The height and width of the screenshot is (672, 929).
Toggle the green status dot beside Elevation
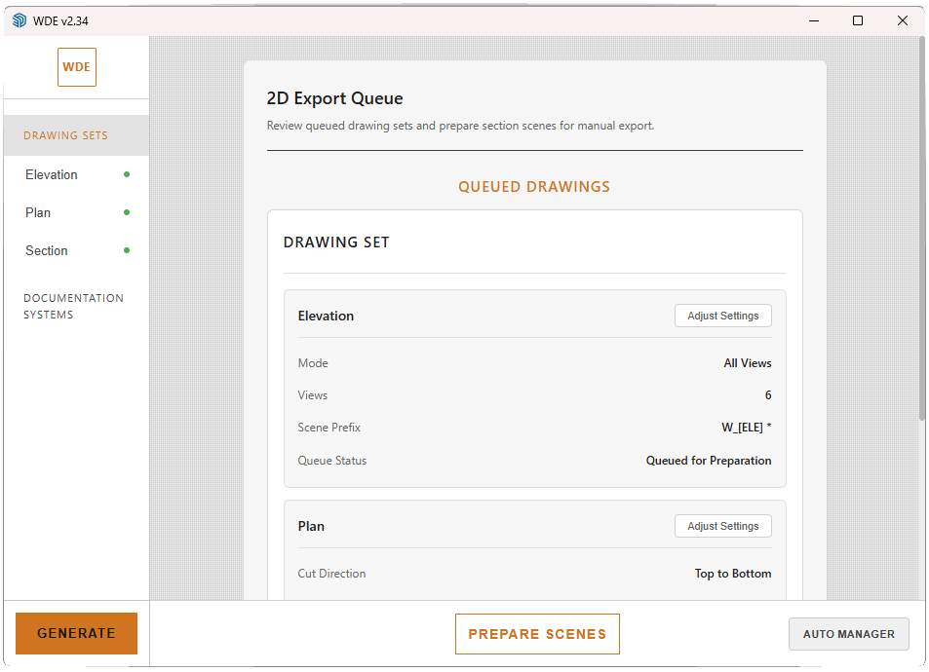coord(127,174)
